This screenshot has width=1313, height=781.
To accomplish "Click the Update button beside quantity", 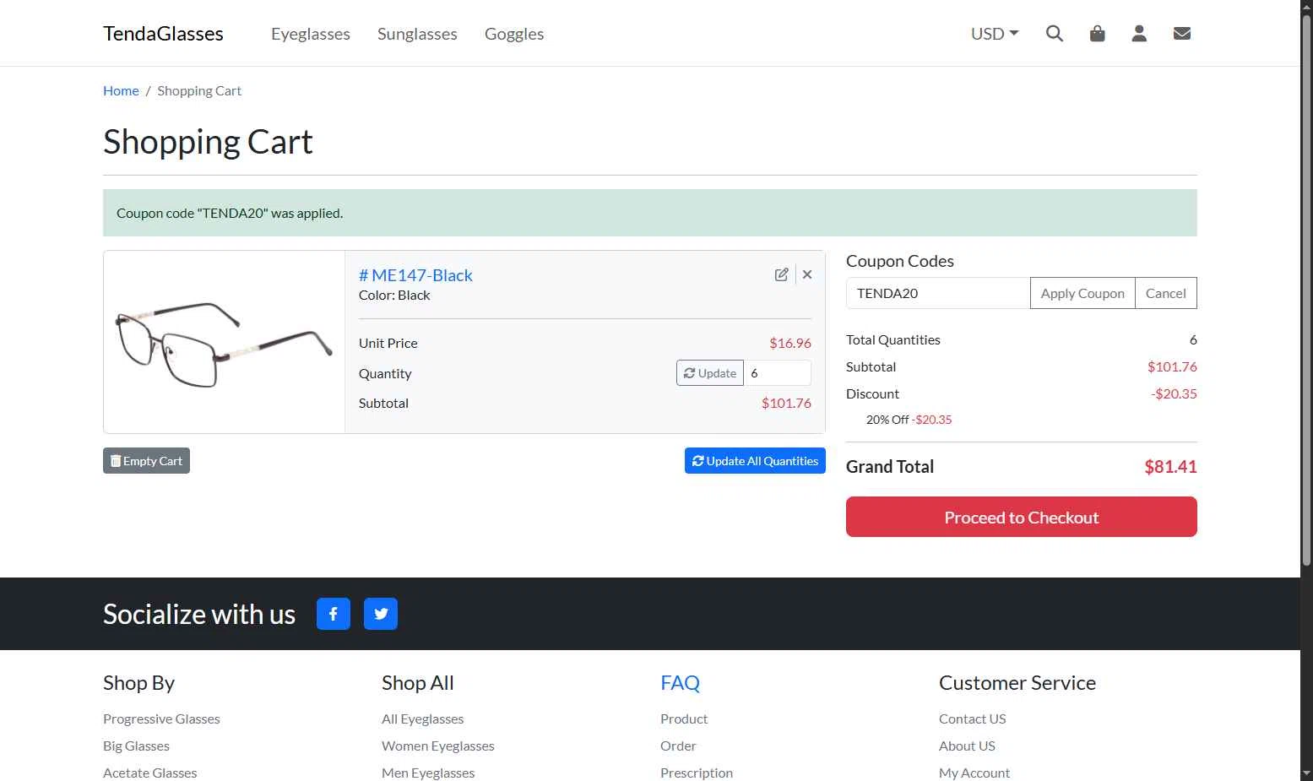I will [710, 373].
